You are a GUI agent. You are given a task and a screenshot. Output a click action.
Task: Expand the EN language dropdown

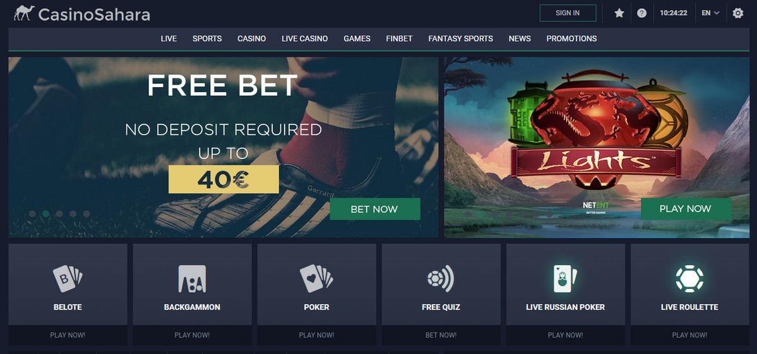(x=710, y=13)
